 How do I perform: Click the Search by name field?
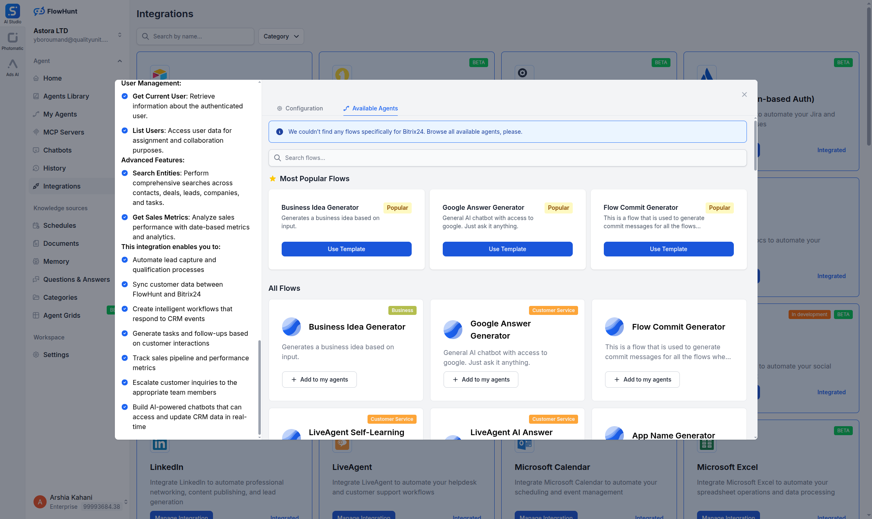click(195, 36)
